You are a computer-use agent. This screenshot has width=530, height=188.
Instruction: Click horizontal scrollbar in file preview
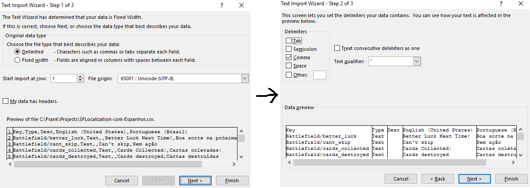pyautogui.click(x=108, y=164)
